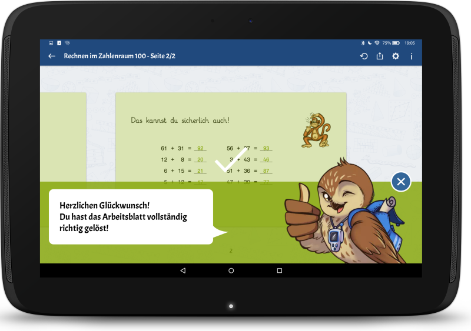The width and height of the screenshot is (471, 331).
Task: Click the heading 'Das kannst du sicherlich auch!'
Action: coord(180,121)
